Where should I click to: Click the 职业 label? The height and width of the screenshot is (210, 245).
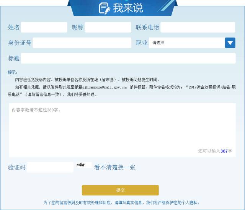coord(142,43)
